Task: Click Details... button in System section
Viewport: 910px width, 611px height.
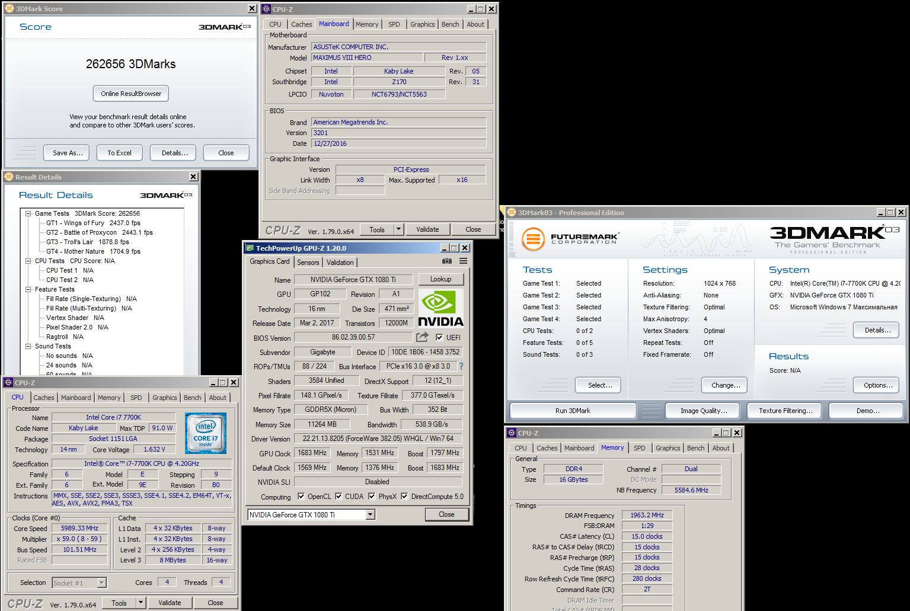Action: coord(877,330)
